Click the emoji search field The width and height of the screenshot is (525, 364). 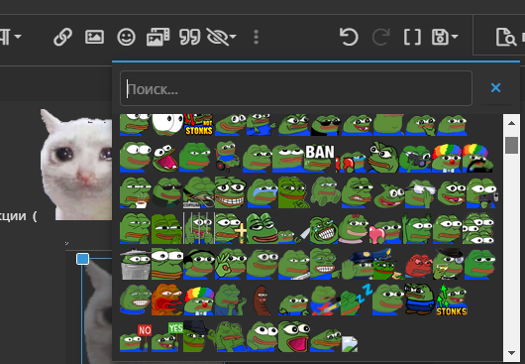tap(296, 88)
